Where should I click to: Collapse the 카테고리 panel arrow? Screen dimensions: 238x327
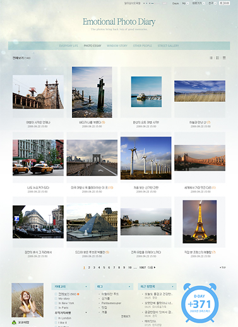click(x=86, y=287)
